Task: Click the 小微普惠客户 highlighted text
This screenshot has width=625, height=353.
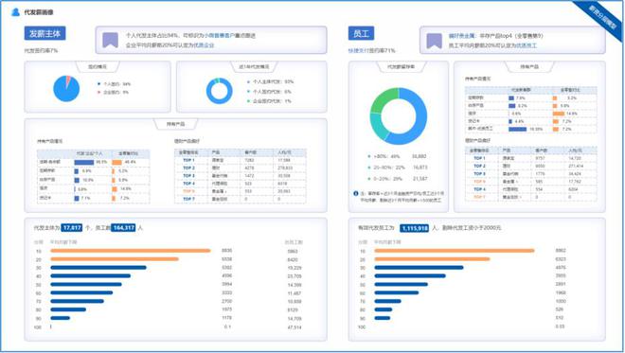Action: pos(220,35)
